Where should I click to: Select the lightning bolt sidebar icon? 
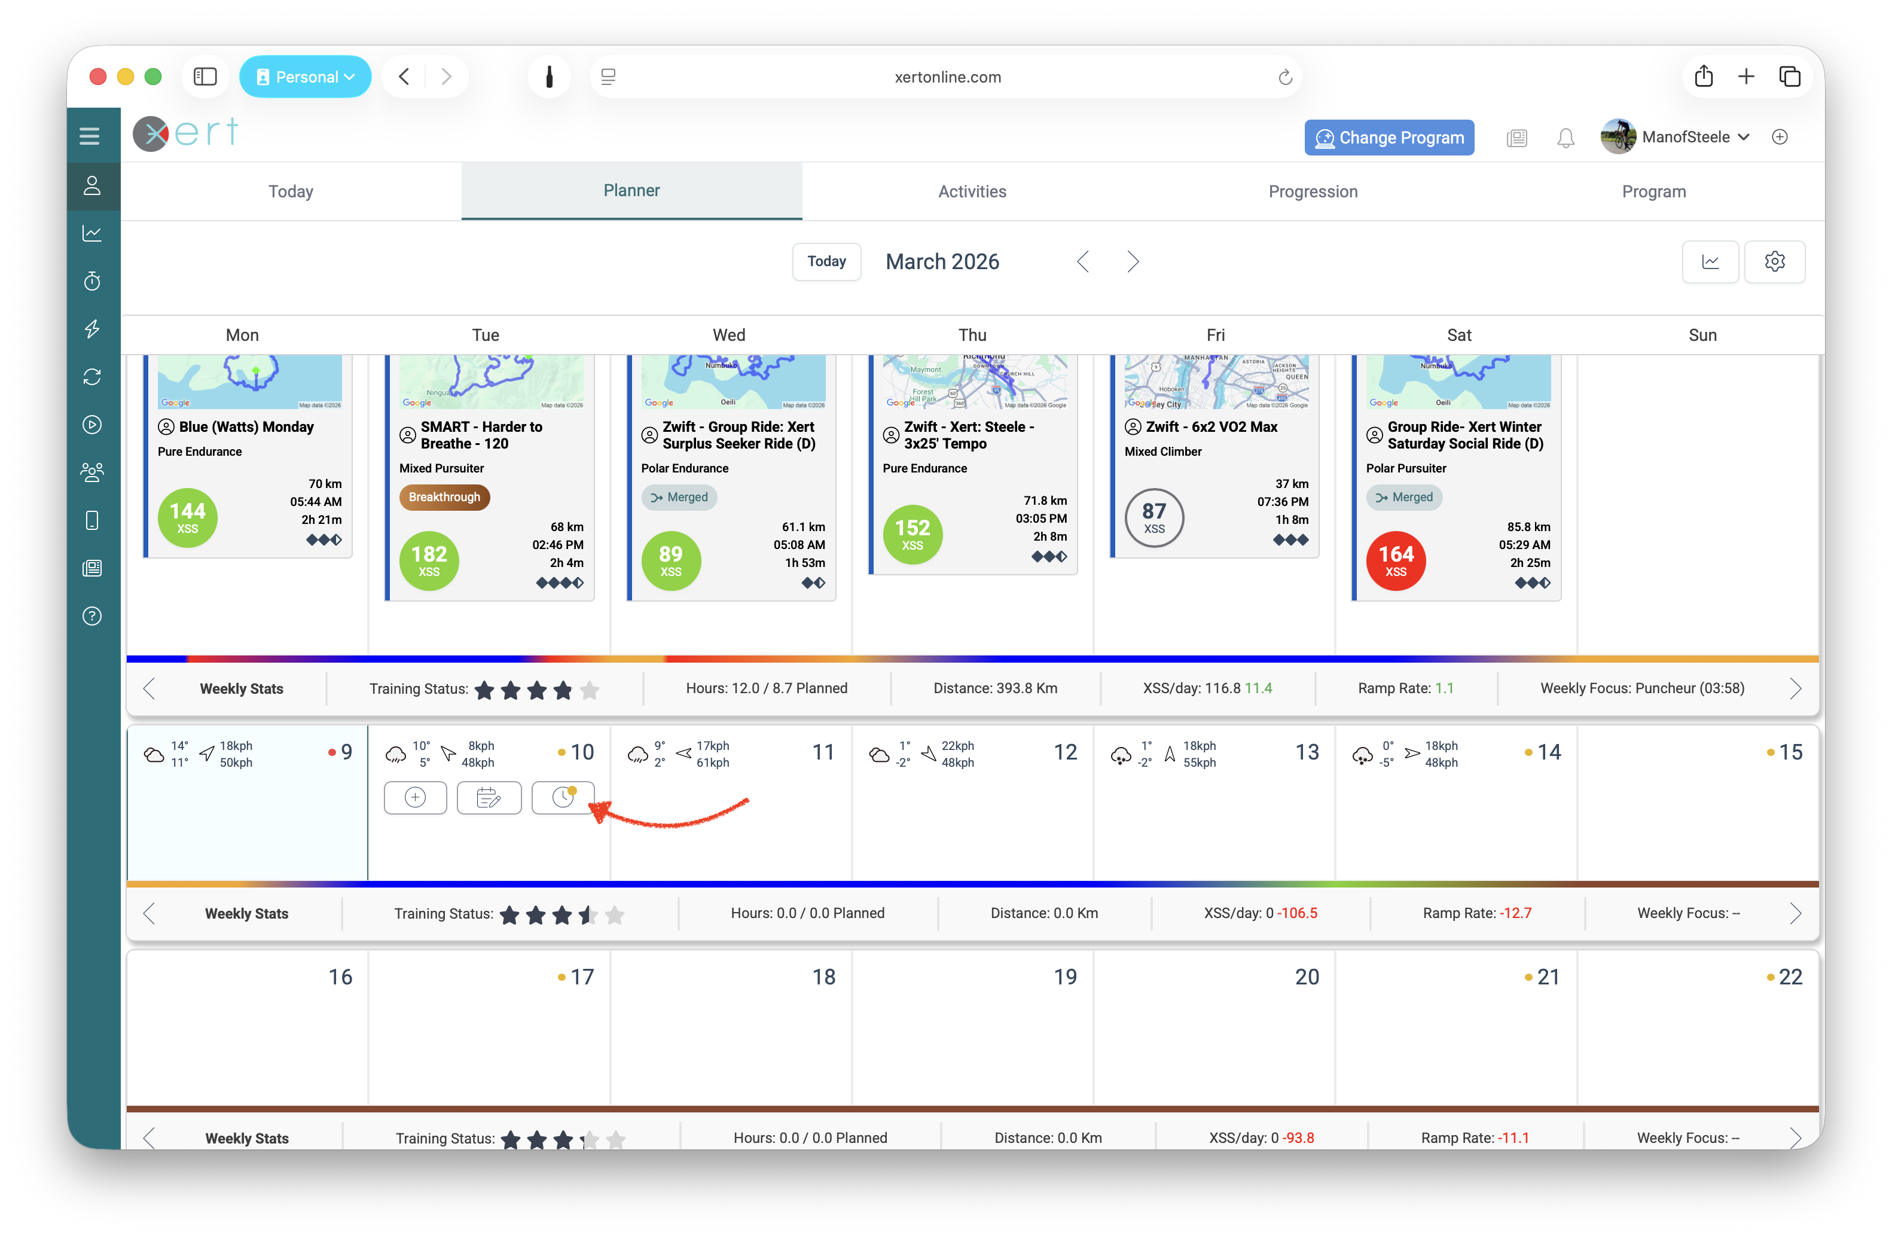(x=92, y=328)
